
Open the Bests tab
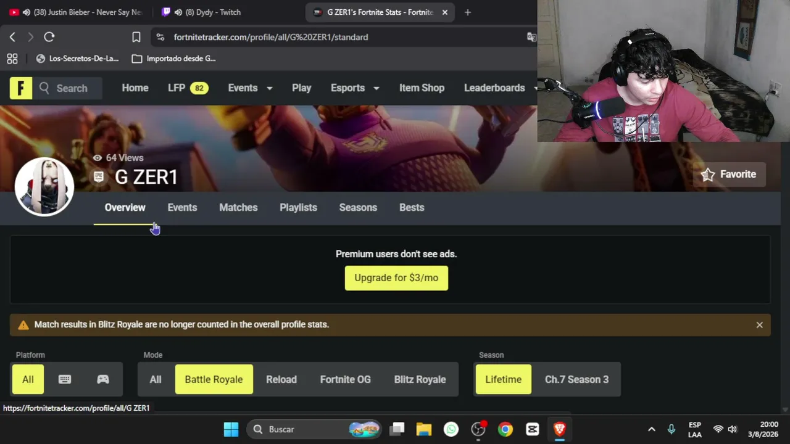point(412,208)
